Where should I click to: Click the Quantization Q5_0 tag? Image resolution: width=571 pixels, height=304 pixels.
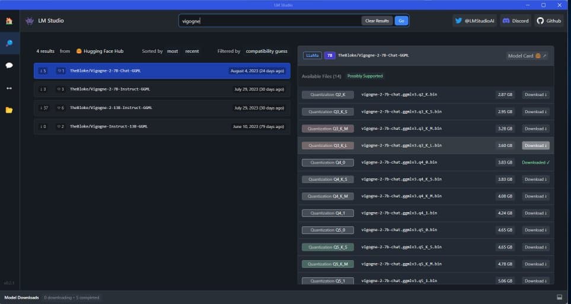(x=328, y=230)
